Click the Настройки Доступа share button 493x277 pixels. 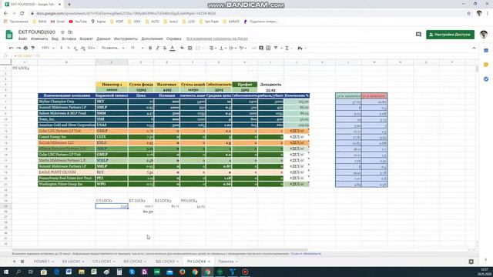coord(450,35)
